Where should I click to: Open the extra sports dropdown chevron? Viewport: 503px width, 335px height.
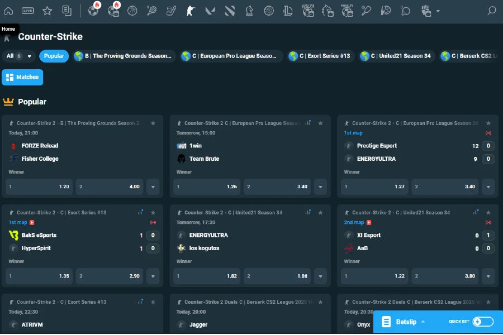click(437, 11)
